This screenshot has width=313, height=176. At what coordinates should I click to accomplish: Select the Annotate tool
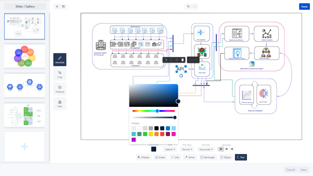click(60, 60)
